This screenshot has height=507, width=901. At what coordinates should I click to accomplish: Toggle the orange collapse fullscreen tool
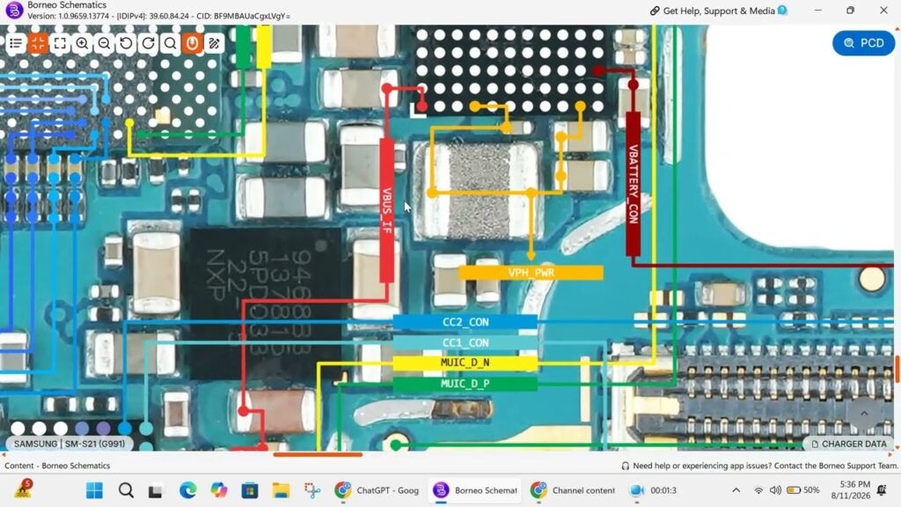click(x=38, y=43)
